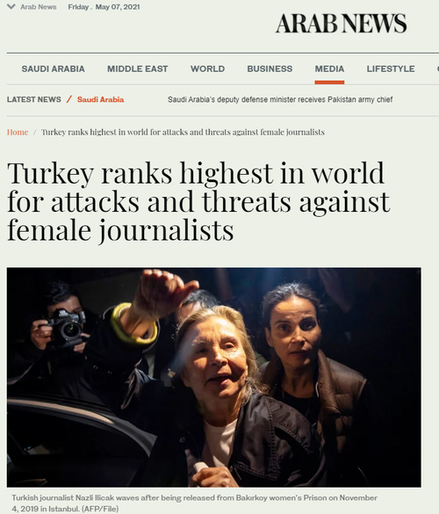Click the photo caption text
439x514 pixels.
(x=195, y=503)
